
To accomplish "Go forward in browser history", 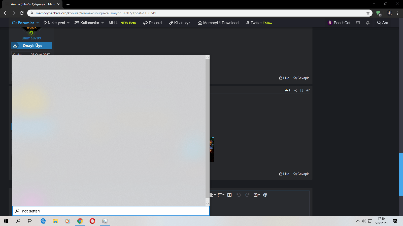I will point(14,13).
